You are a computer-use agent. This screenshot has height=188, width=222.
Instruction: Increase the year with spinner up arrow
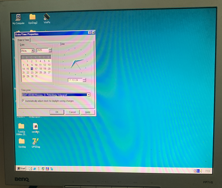click(50, 49)
